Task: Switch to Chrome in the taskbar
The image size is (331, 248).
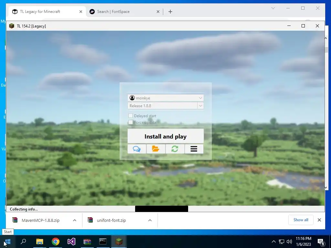Action: pos(56,242)
